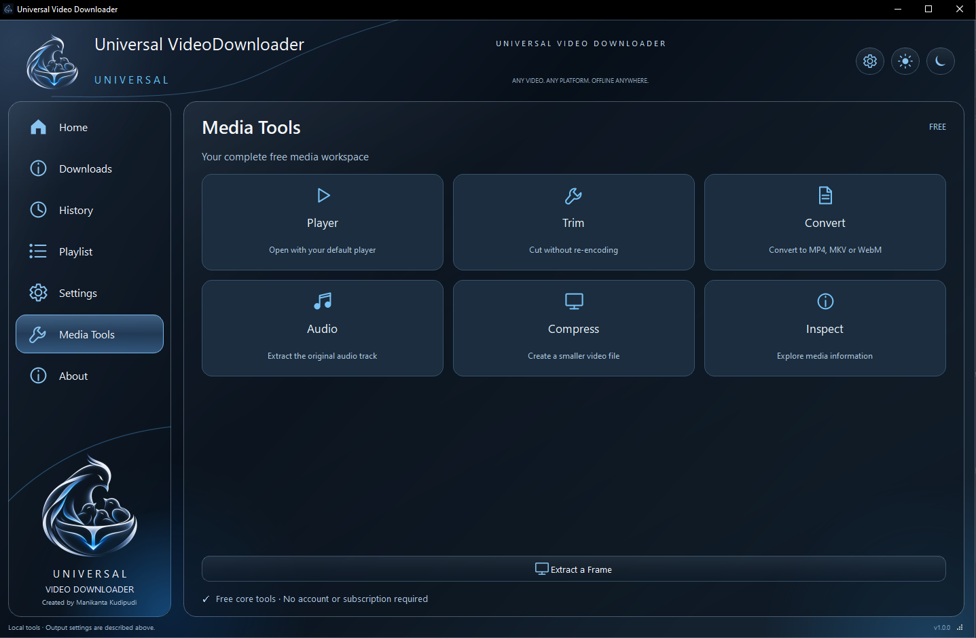Click the title bar app icon
Screen dimensions: 976x638
[8, 10]
